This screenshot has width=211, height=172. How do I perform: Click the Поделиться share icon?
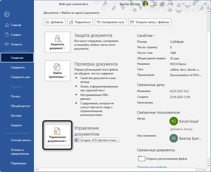tap(71, 22)
